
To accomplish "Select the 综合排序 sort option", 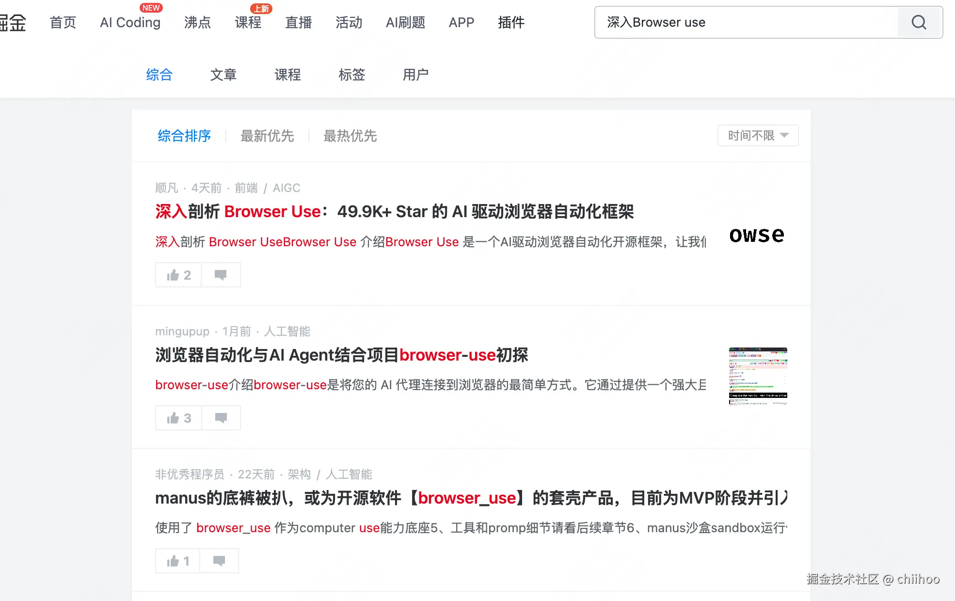I will click(184, 136).
